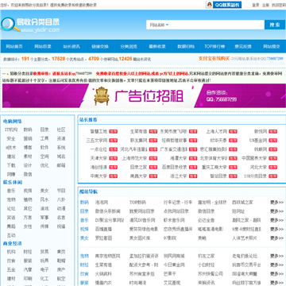Select the 链接交换 nav item
The width and height of the screenshot is (286, 286).
tap(100, 47)
